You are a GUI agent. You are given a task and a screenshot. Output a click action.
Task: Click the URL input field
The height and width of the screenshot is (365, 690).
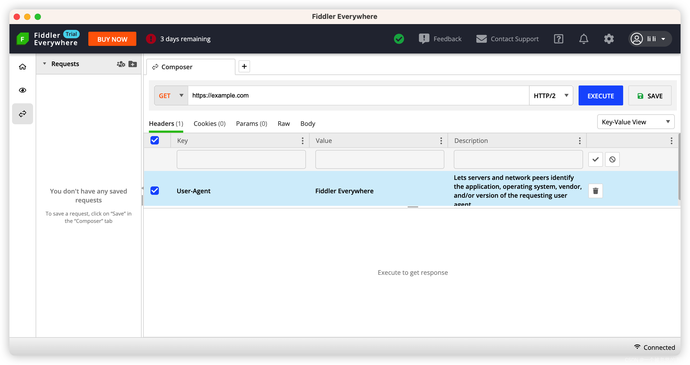pos(358,96)
